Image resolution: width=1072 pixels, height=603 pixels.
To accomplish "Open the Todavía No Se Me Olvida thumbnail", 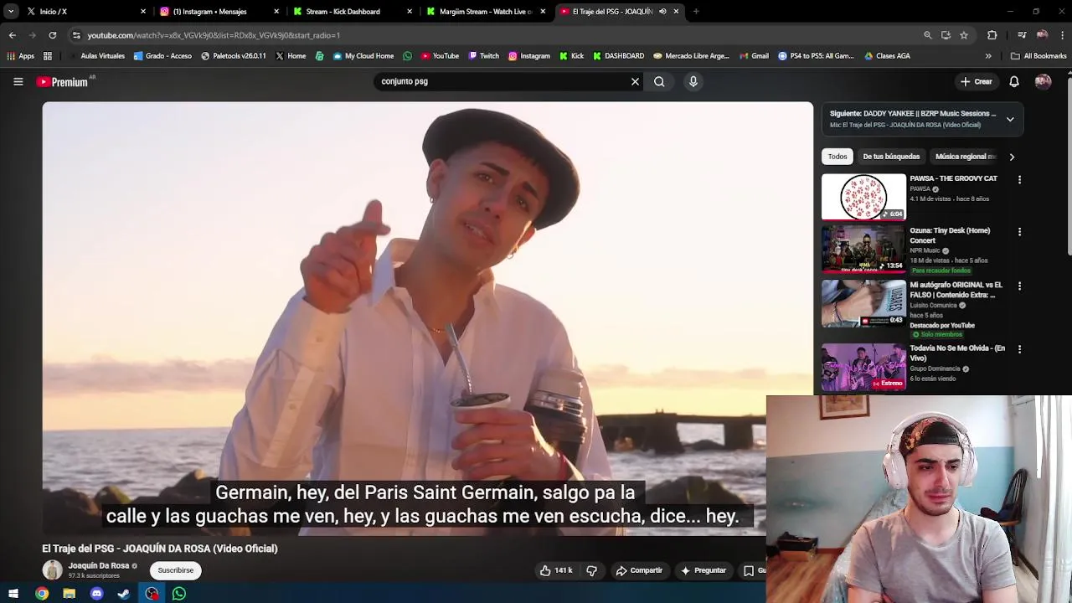I will click(863, 367).
